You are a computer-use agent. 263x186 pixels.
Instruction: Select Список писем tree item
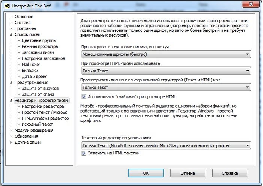click(x=27, y=34)
